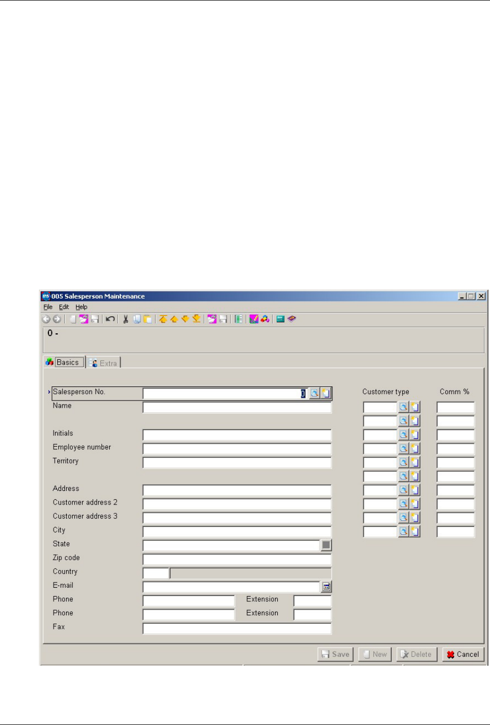Click into the Address field

(x=237, y=490)
